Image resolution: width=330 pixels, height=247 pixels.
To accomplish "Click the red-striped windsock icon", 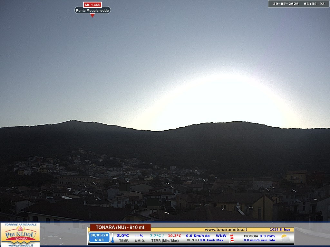I will click(x=232, y=238).
